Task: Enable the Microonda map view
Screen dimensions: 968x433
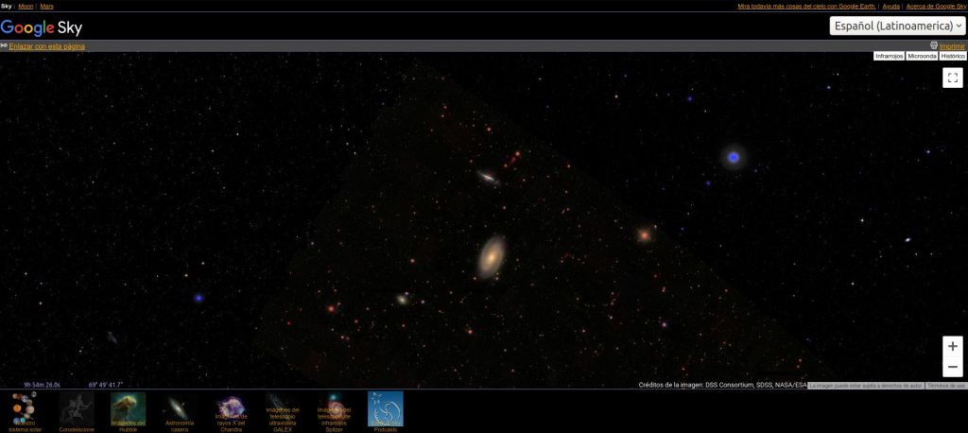Action: (x=921, y=57)
